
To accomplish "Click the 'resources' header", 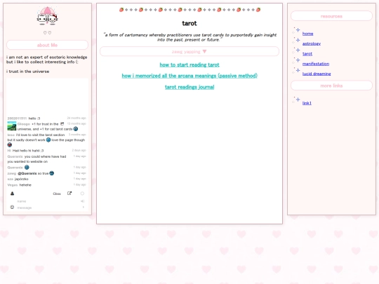I will pyautogui.click(x=331, y=16).
